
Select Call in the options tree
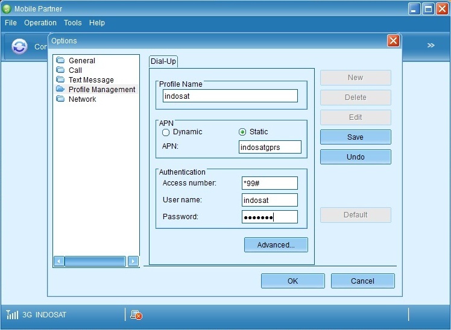[x=75, y=70]
